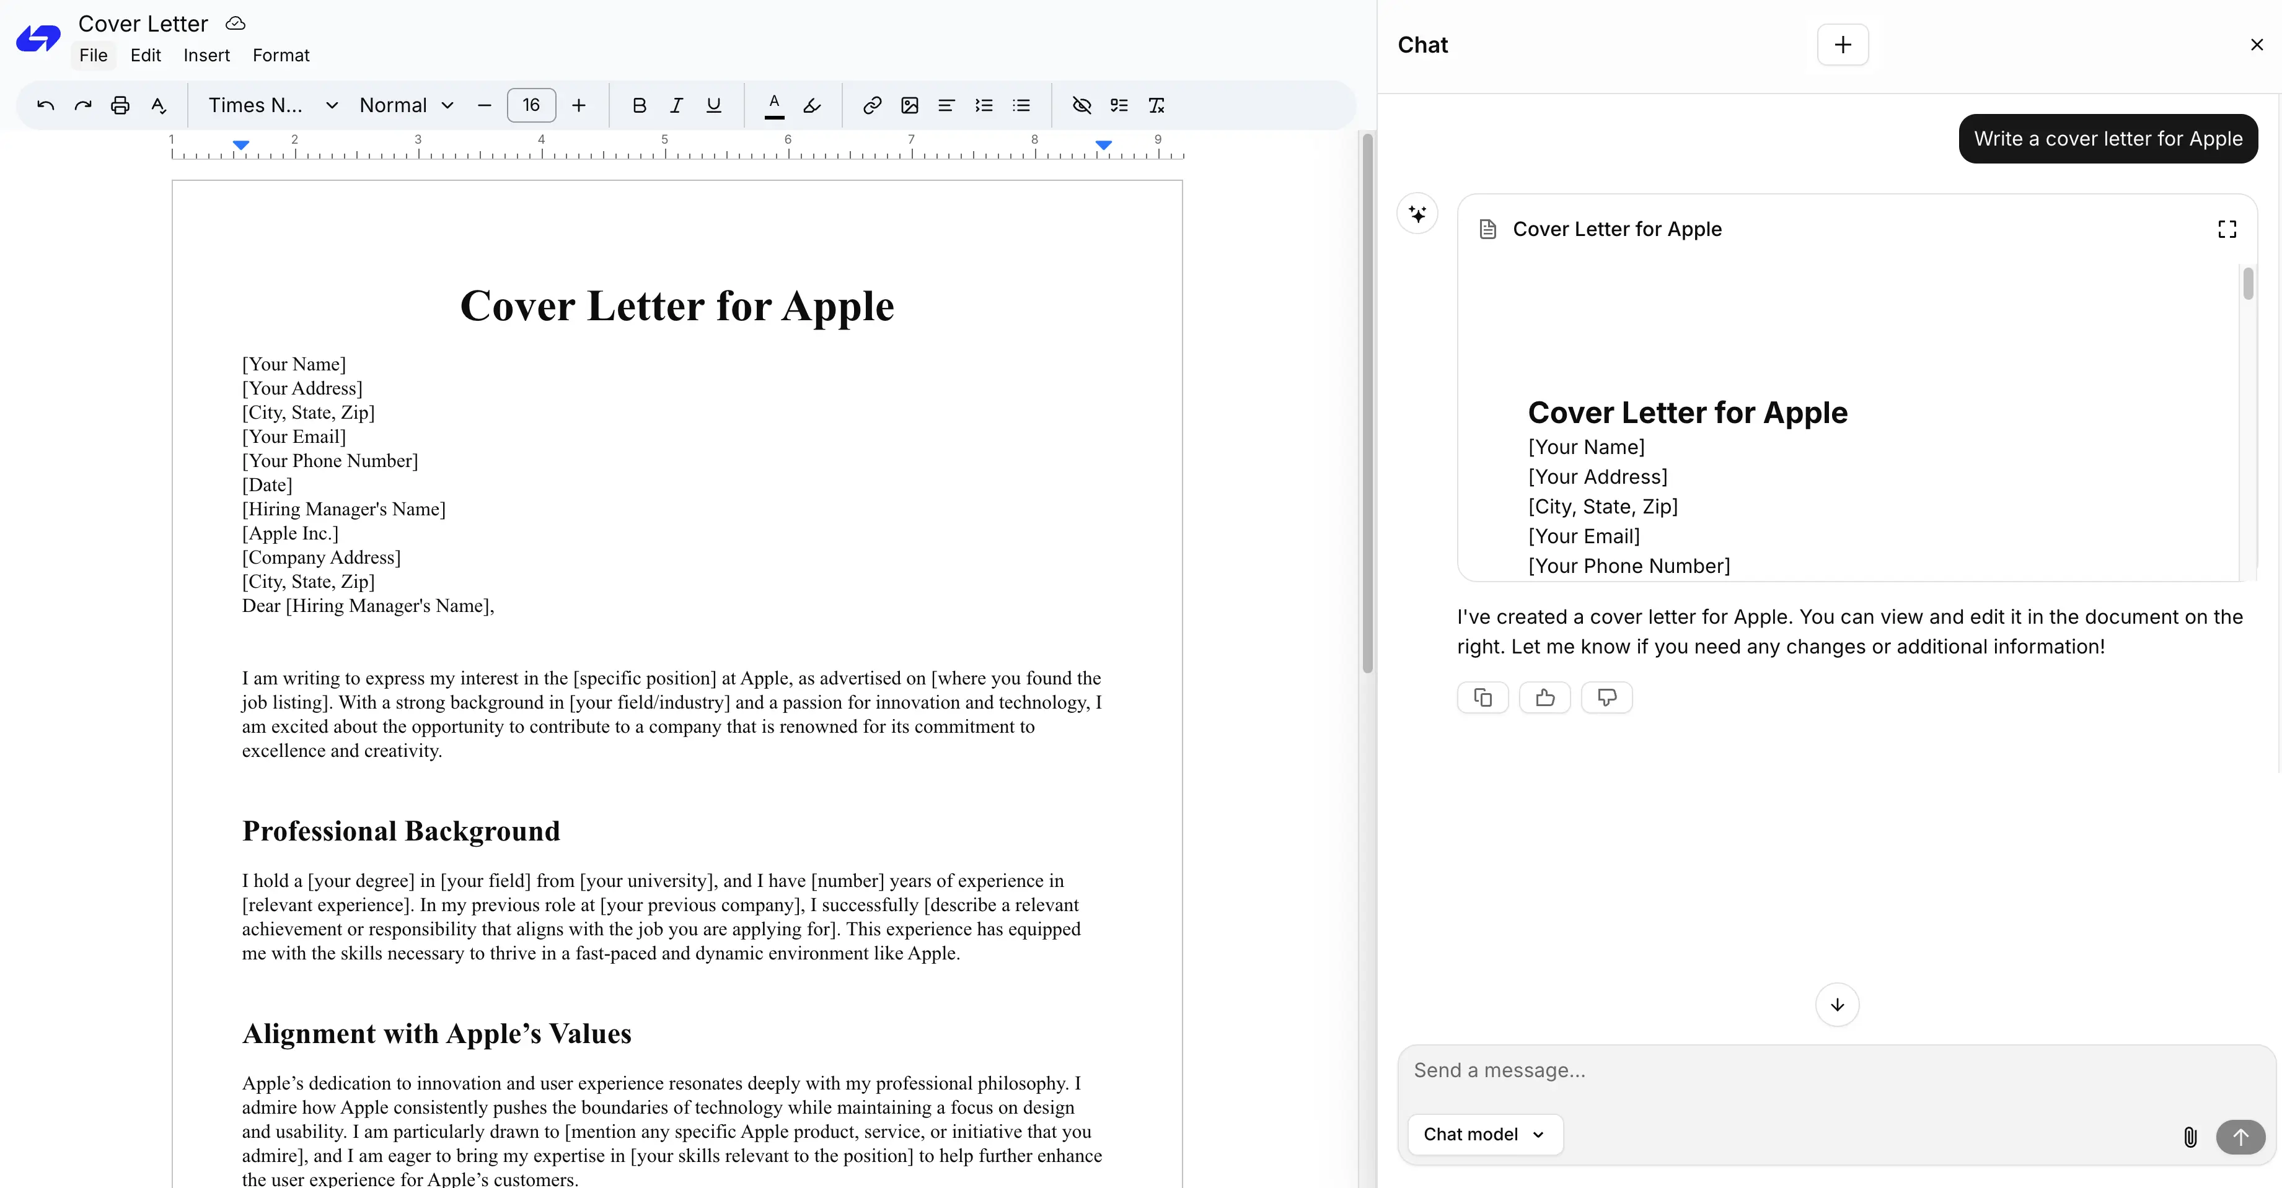
Task: Click the document icon in chat card
Action: click(x=1488, y=229)
